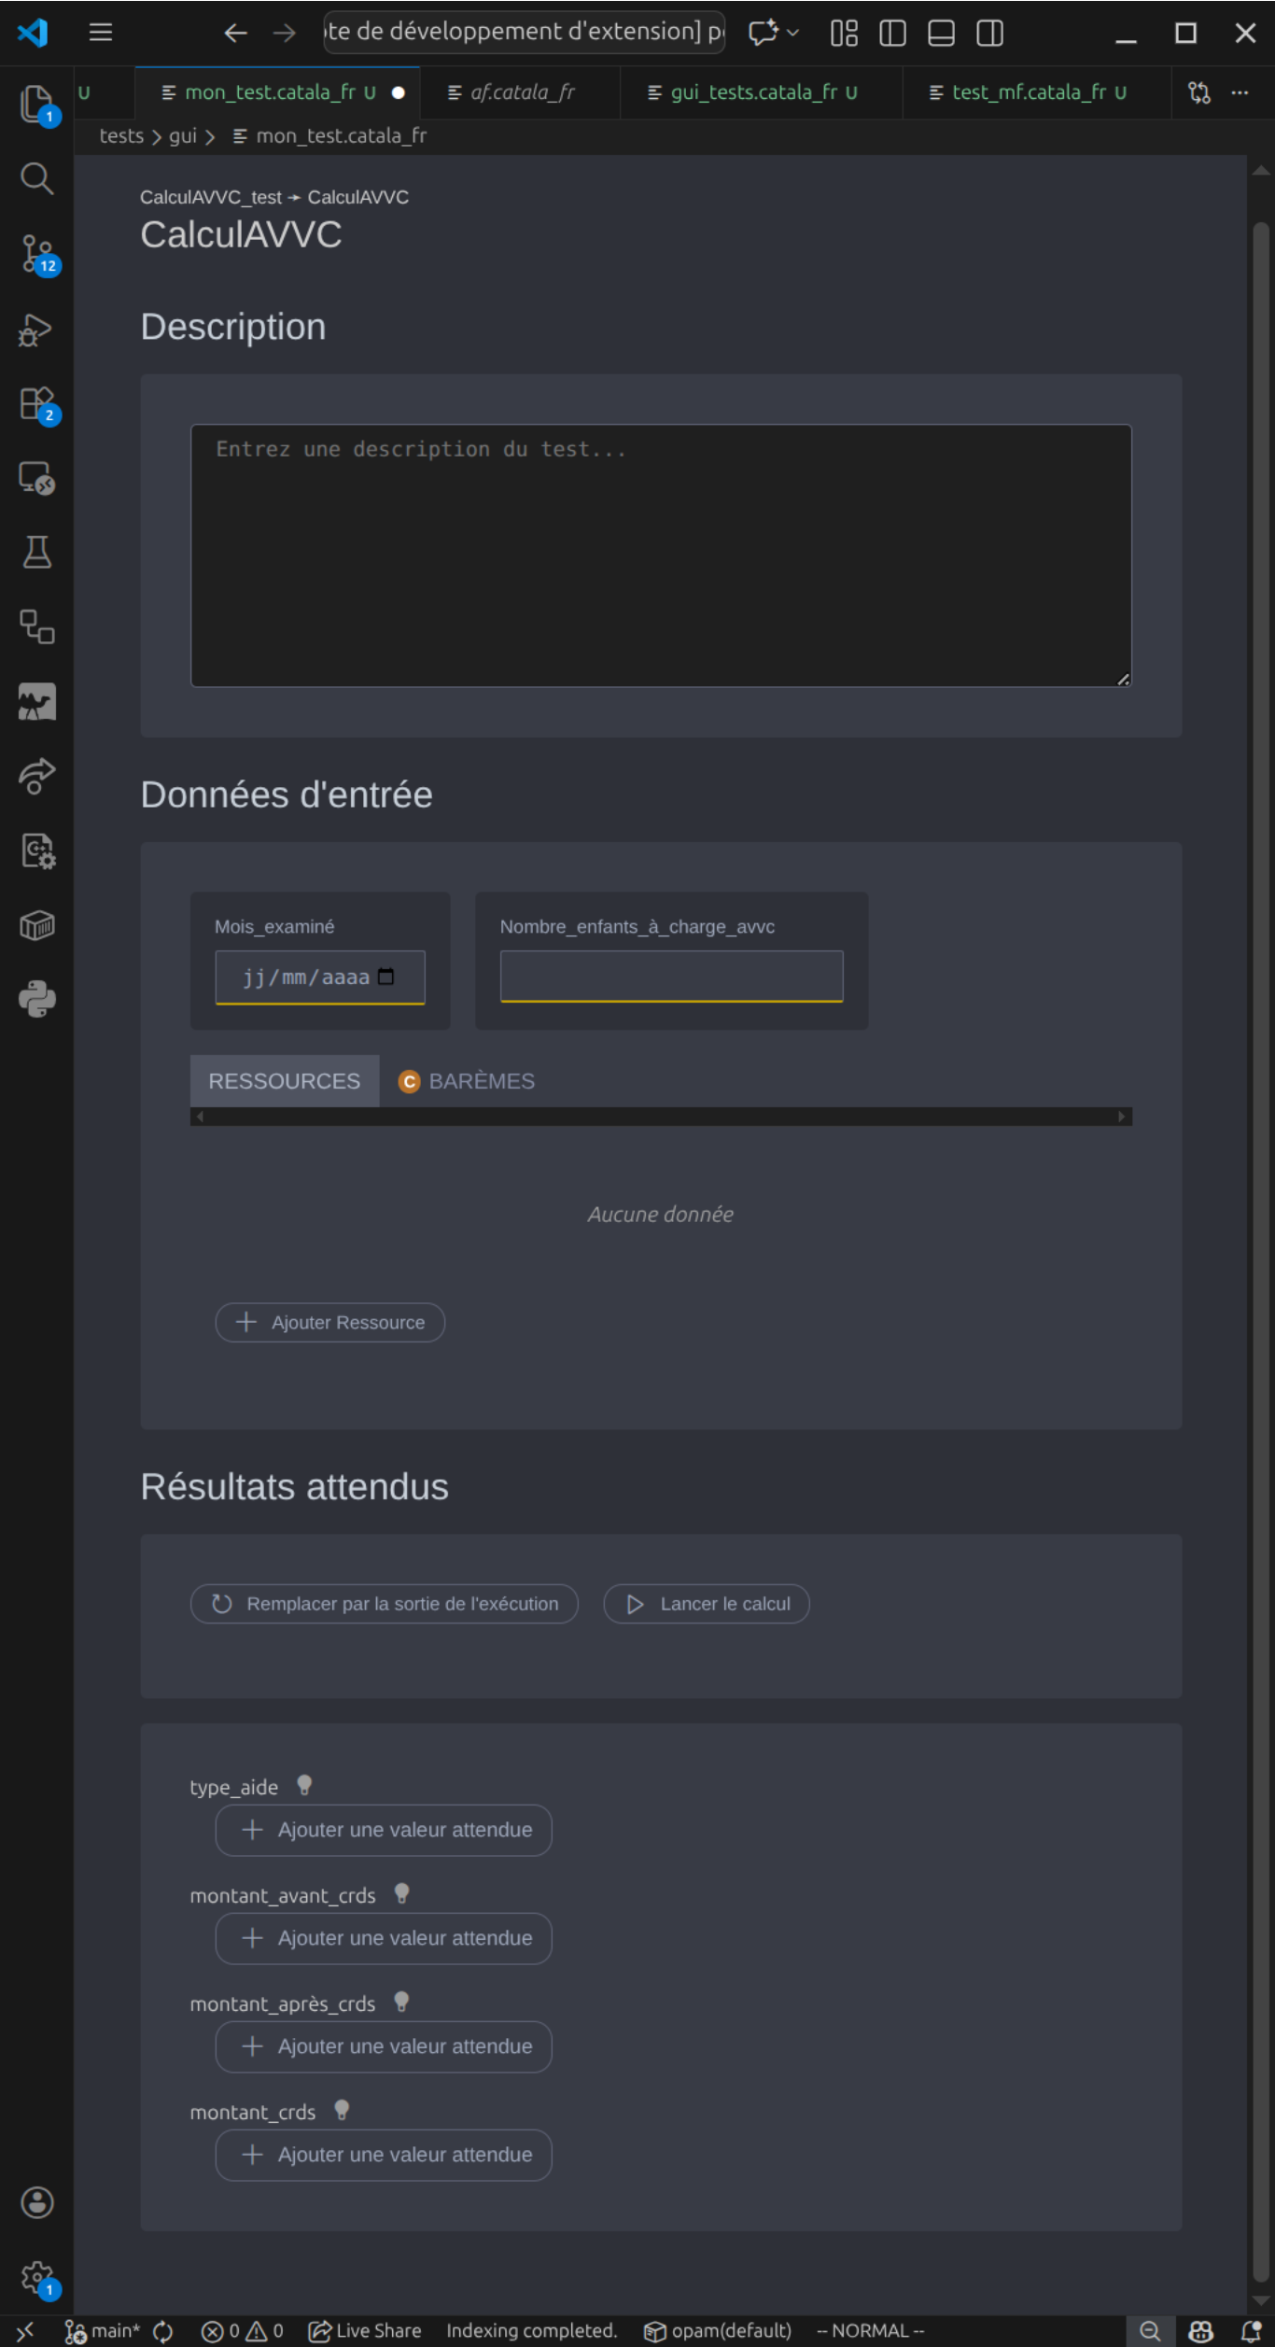
Task: Click the lightbulb next to montant_après_crds
Action: tap(401, 2003)
